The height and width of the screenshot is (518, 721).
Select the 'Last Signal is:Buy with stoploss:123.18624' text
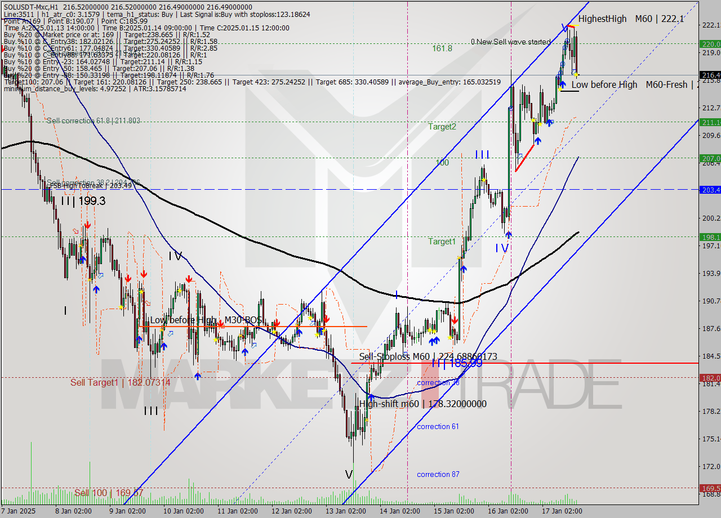click(246, 14)
